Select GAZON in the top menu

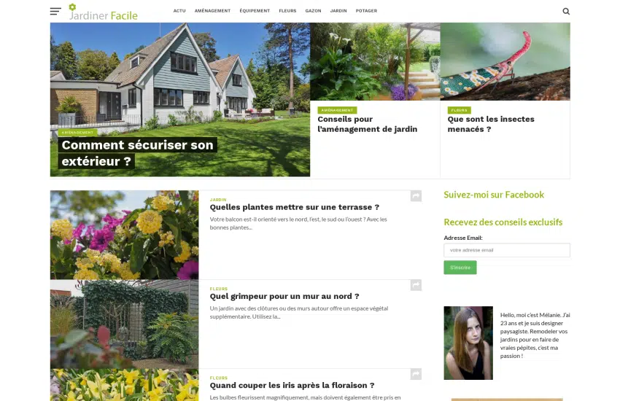point(313,11)
